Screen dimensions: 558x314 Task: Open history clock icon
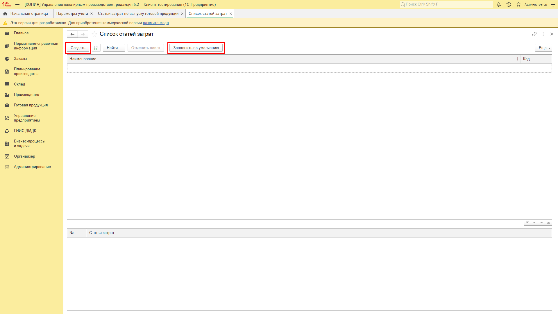(x=509, y=4)
